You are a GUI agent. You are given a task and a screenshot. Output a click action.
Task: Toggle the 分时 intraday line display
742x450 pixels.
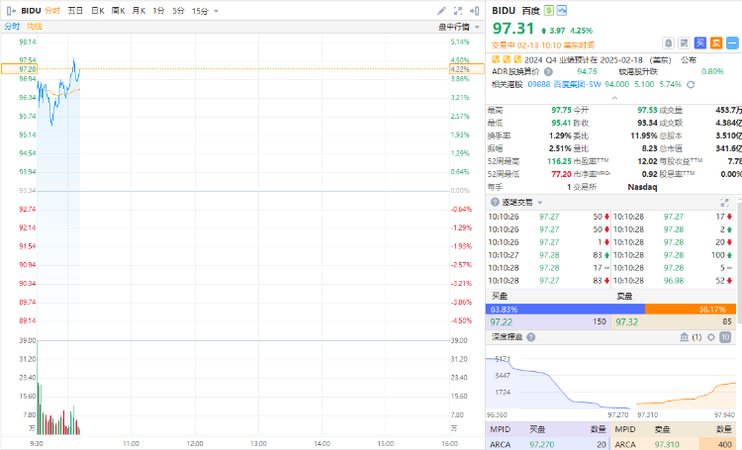(x=12, y=26)
